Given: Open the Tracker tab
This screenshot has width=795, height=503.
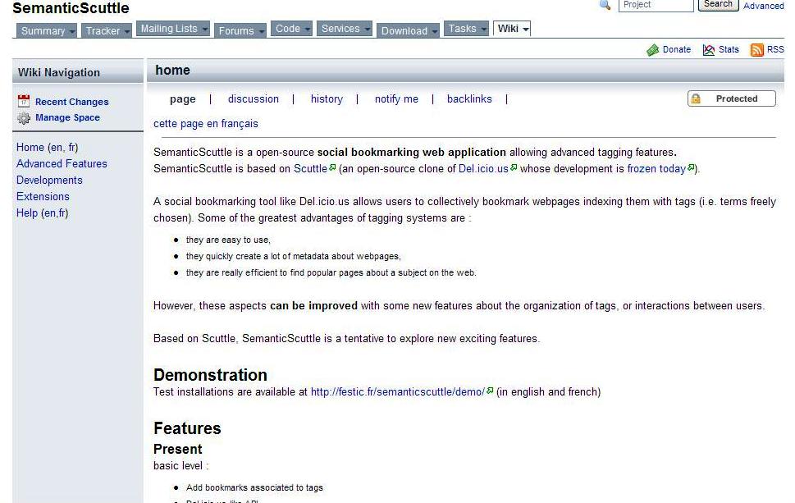Looking at the screenshot, I should pyautogui.click(x=107, y=31).
